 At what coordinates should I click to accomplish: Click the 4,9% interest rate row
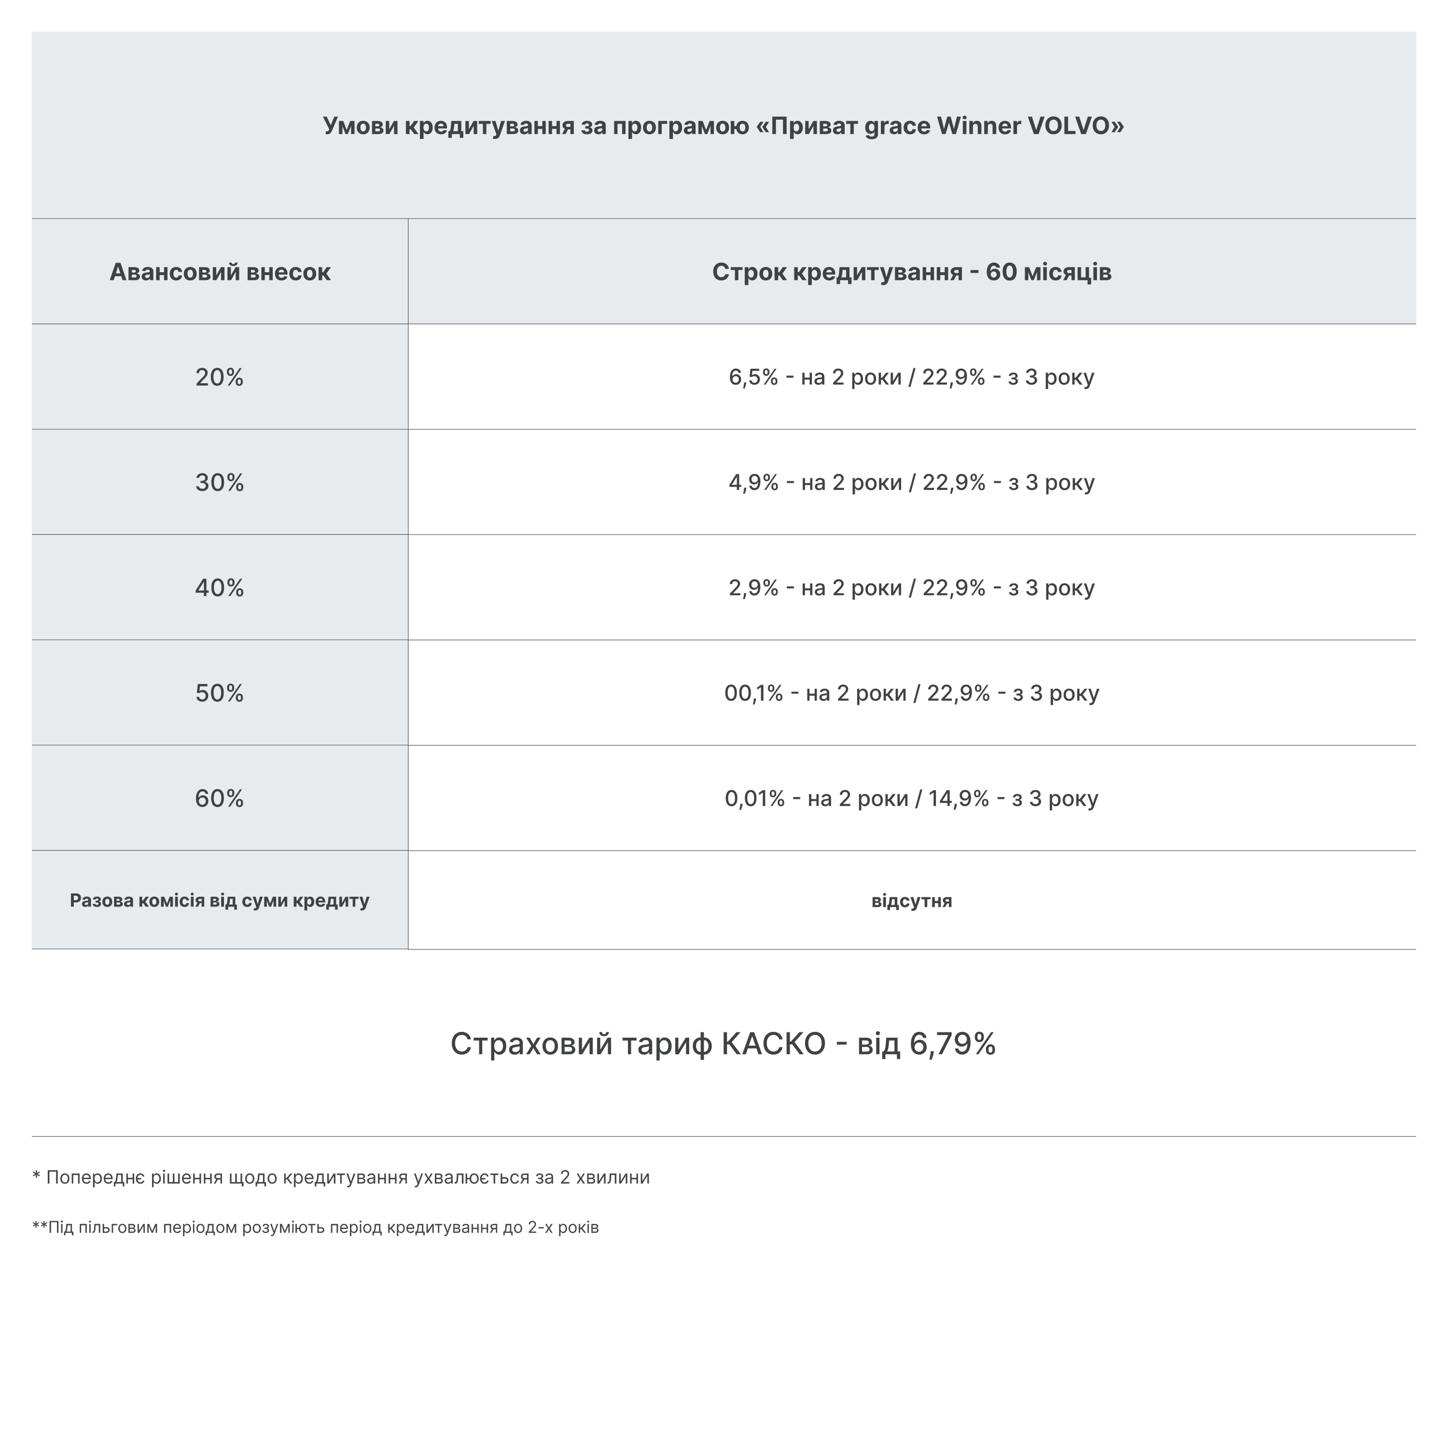tap(911, 482)
